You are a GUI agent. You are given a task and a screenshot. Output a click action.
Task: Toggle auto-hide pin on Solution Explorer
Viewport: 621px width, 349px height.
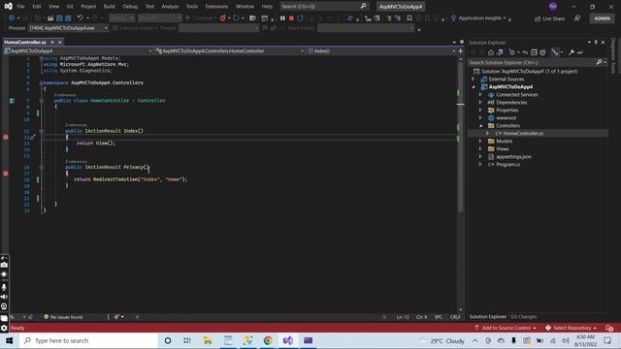(596, 42)
